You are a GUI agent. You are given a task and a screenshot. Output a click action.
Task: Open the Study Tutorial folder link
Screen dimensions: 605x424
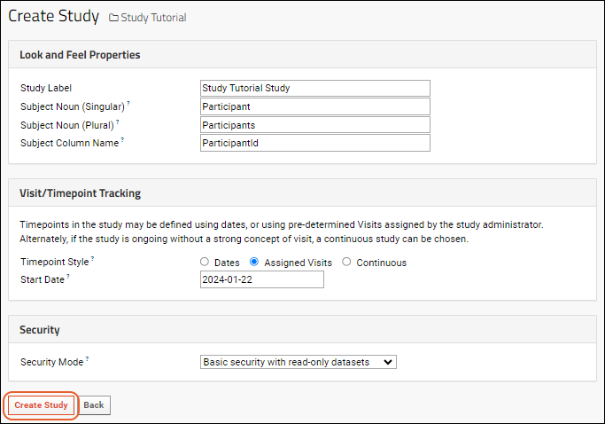pos(153,18)
